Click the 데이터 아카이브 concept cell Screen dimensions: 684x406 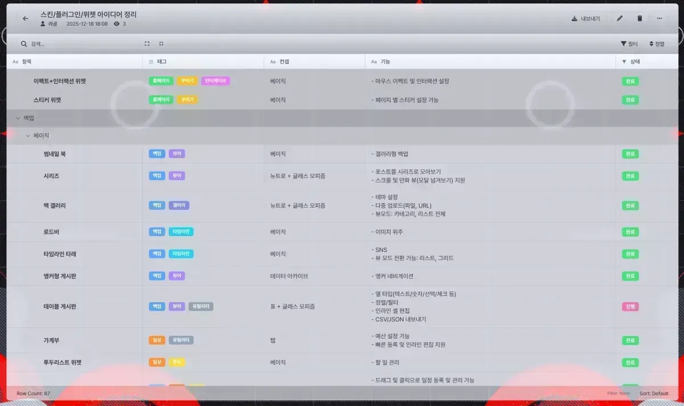tap(289, 276)
